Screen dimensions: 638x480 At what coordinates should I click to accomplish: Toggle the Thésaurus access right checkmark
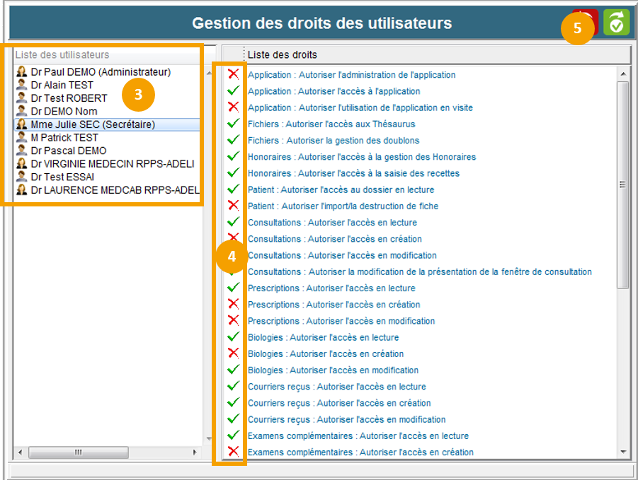pos(233,124)
